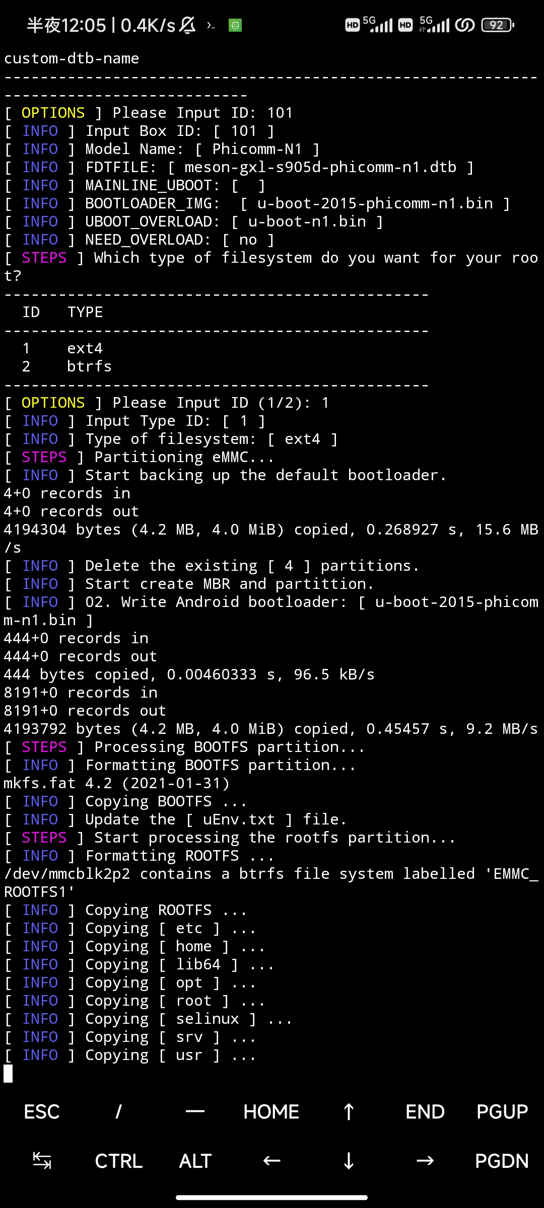Tap the PGUP extra key
The image size is (544, 1208).
(x=502, y=1112)
